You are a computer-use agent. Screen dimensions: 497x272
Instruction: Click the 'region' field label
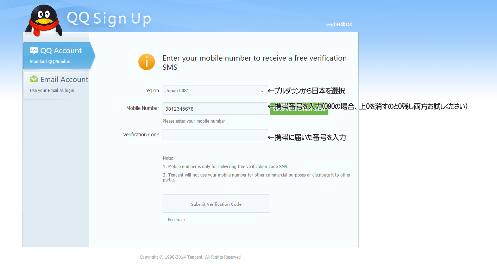pos(152,91)
